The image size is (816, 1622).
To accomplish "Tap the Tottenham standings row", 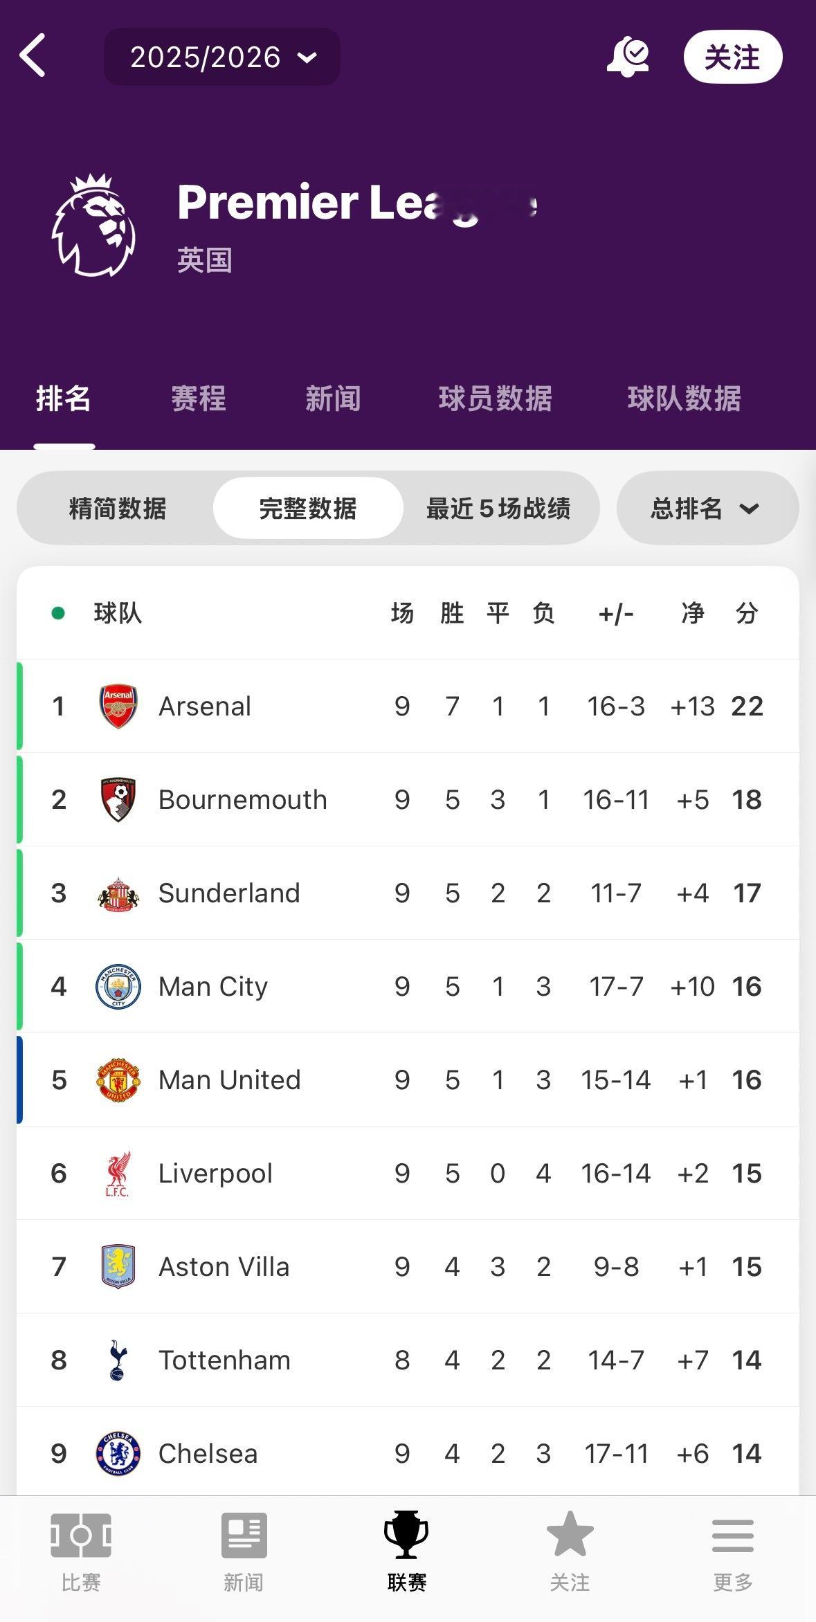I will 408,1360.
